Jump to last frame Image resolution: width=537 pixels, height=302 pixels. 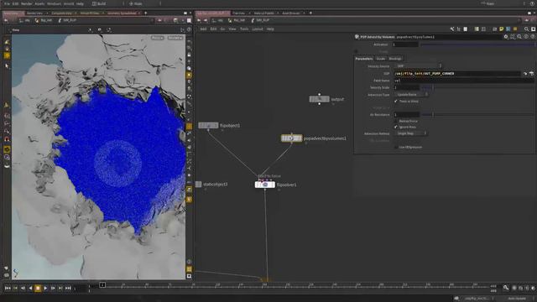(x=68, y=289)
